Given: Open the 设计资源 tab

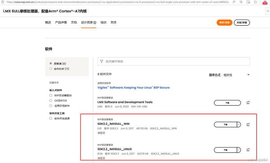Looking at the screenshot, I should 87,22.
